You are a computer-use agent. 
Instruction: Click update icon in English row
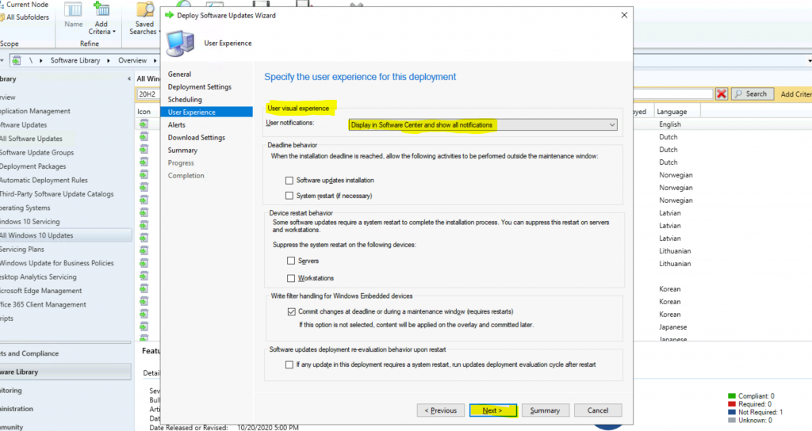(x=144, y=124)
